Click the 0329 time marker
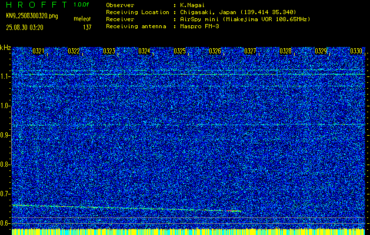The width and height of the screenshot is (370, 235). (321, 51)
